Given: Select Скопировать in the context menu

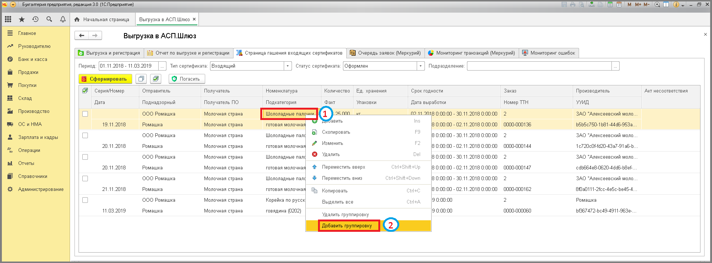Looking at the screenshot, I should click(368, 132).
